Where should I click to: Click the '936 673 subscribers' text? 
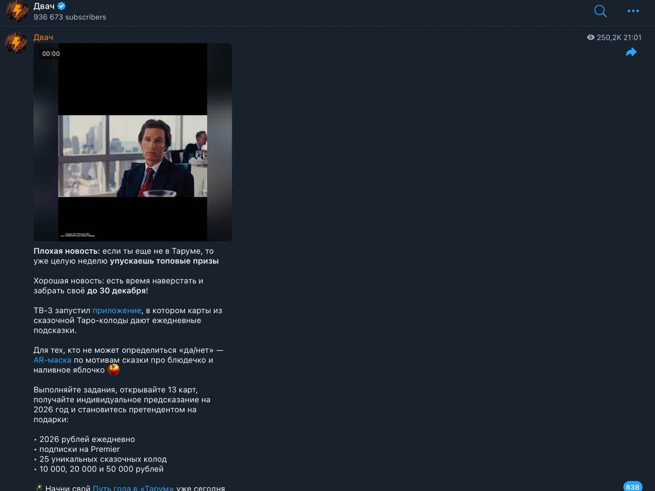tap(70, 17)
